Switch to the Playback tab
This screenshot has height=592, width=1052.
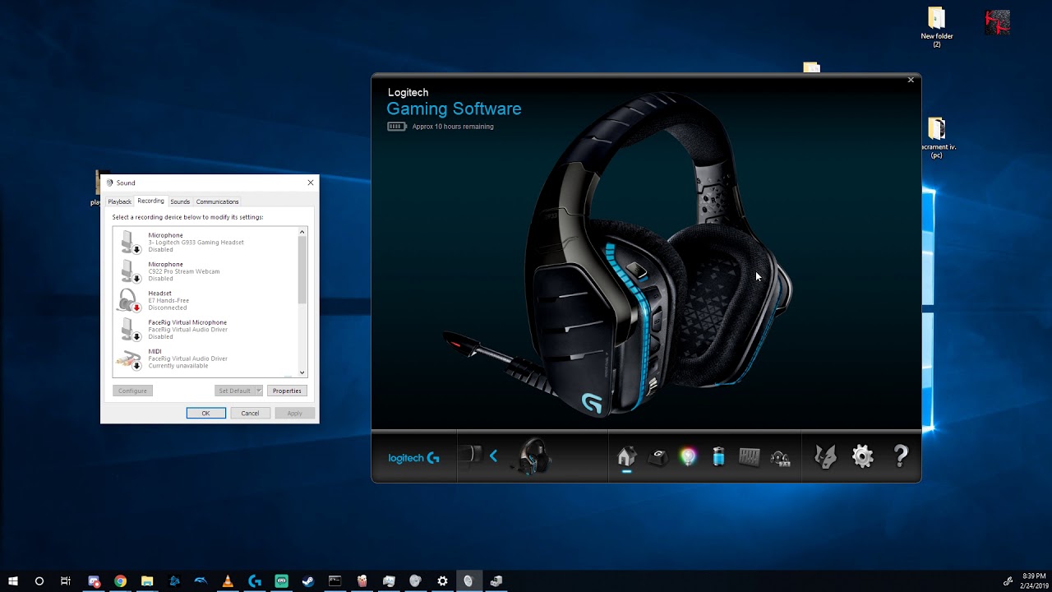[119, 201]
